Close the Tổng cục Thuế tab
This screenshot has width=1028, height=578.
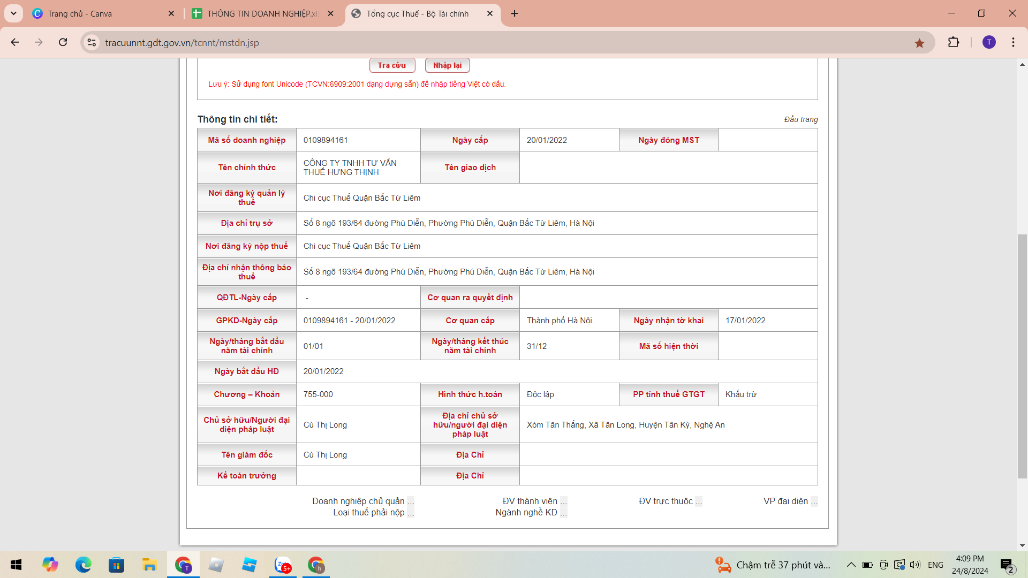pyautogui.click(x=490, y=13)
